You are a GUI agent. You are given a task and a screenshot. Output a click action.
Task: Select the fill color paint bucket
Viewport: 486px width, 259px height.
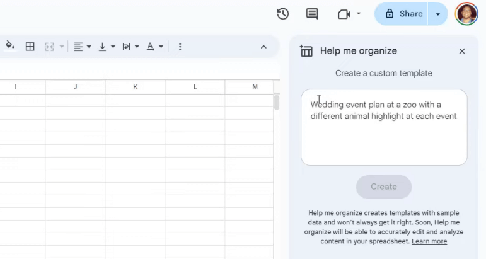pos(10,46)
